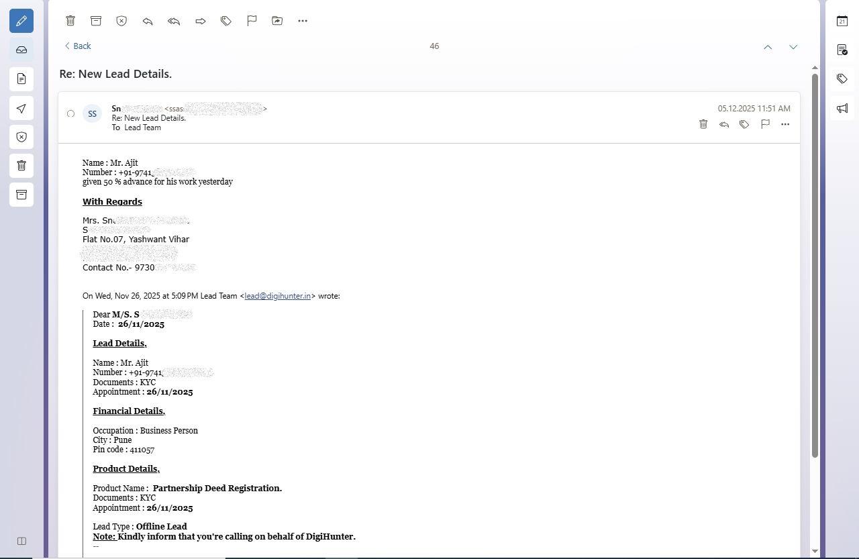Open the Spam folder in sidebar

(x=21, y=137)
